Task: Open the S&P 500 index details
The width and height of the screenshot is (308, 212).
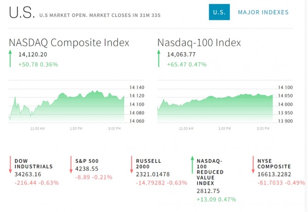Action: [x=87, y=161]
